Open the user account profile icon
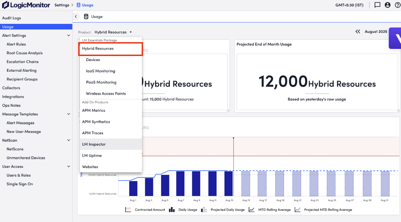 (x=387, y=5)
